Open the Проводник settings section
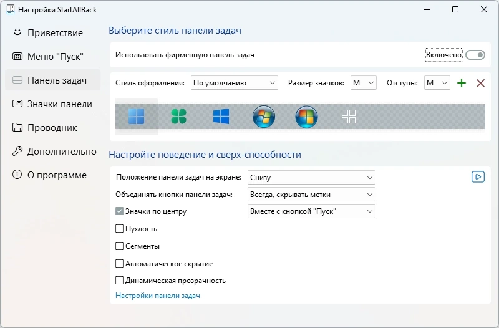Viewport: 499px width, 328px height. (x=53, y=128)
